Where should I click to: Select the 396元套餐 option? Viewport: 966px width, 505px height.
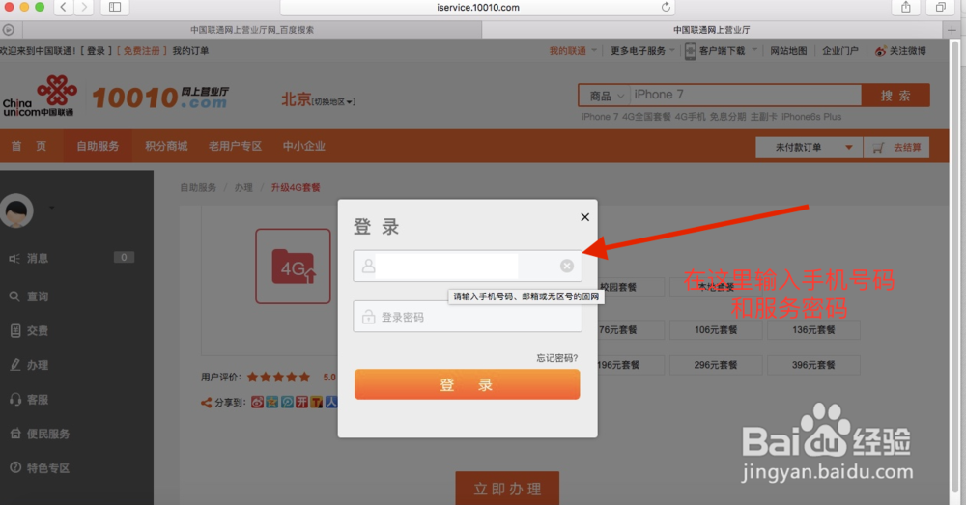tap(813, 365)
